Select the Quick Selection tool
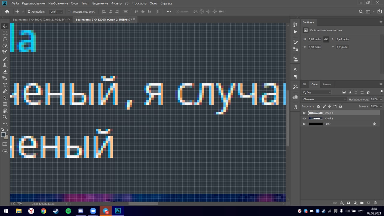The image size is (384, 216). 5,46
